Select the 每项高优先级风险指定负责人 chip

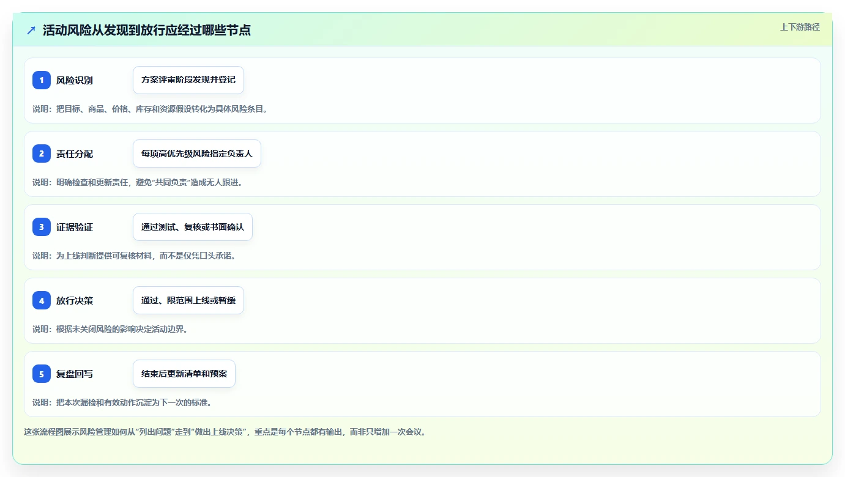(197, 153)
